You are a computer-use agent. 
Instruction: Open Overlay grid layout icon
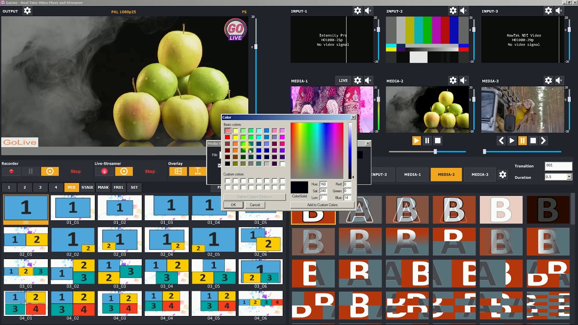point(178,172)
